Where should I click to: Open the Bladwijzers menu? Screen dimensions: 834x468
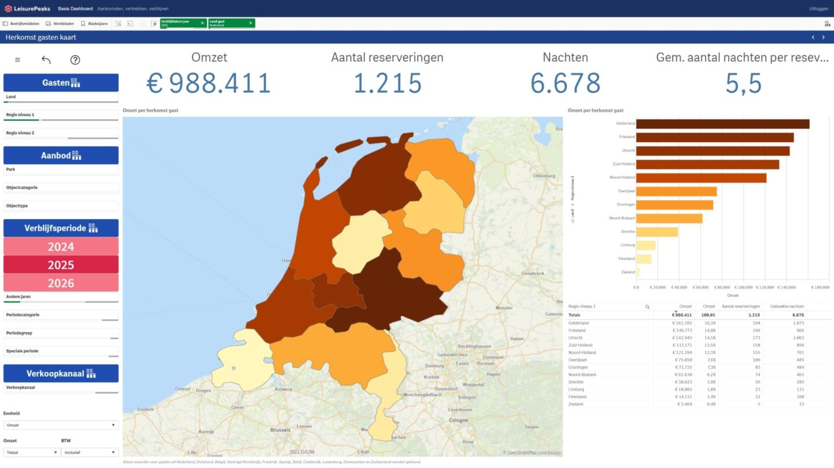[94, 24]
